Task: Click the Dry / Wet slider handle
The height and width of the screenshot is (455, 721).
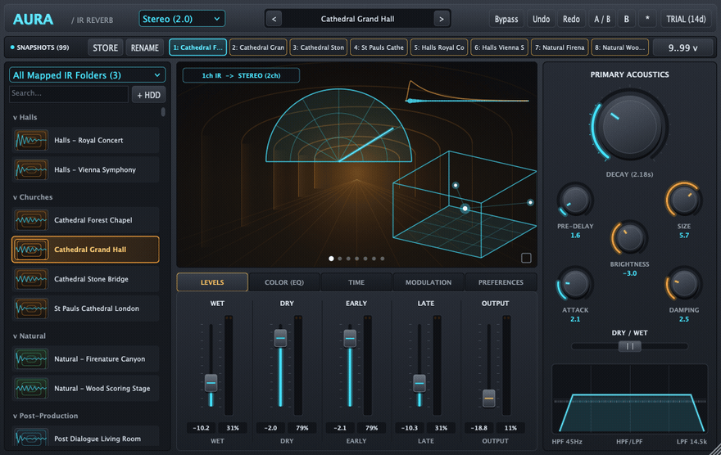Action: [629, 346]
